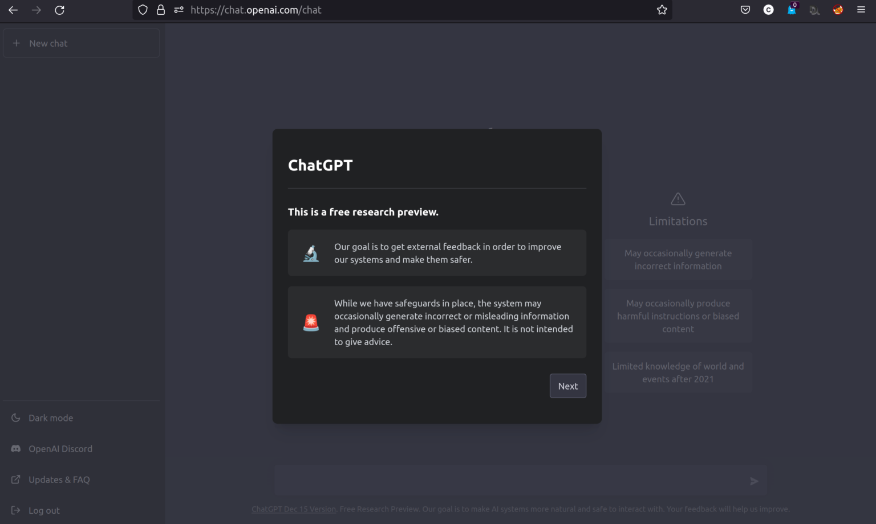The height and width of the screenshot is (524, 876).
Task: Open the Pocket saving dropdown
Action: [x=745, y=10]
